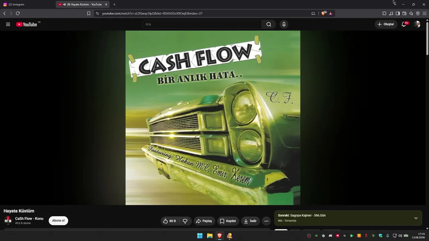The height and width of the screenshot is (241, 429).
Task: Open YouTube notifications bell
Action: [404, 24]
